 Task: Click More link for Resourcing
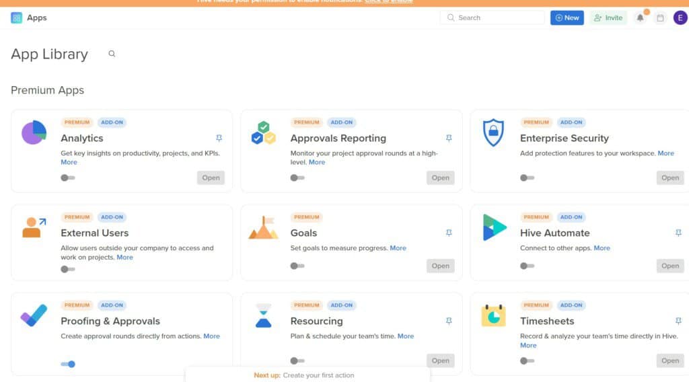tap(406, 336)
